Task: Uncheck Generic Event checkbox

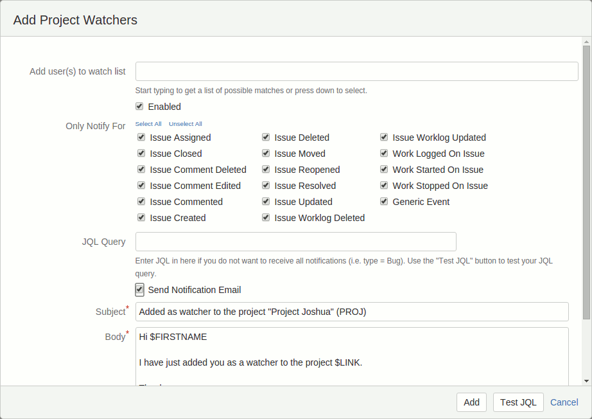Action: click(384, 201)
